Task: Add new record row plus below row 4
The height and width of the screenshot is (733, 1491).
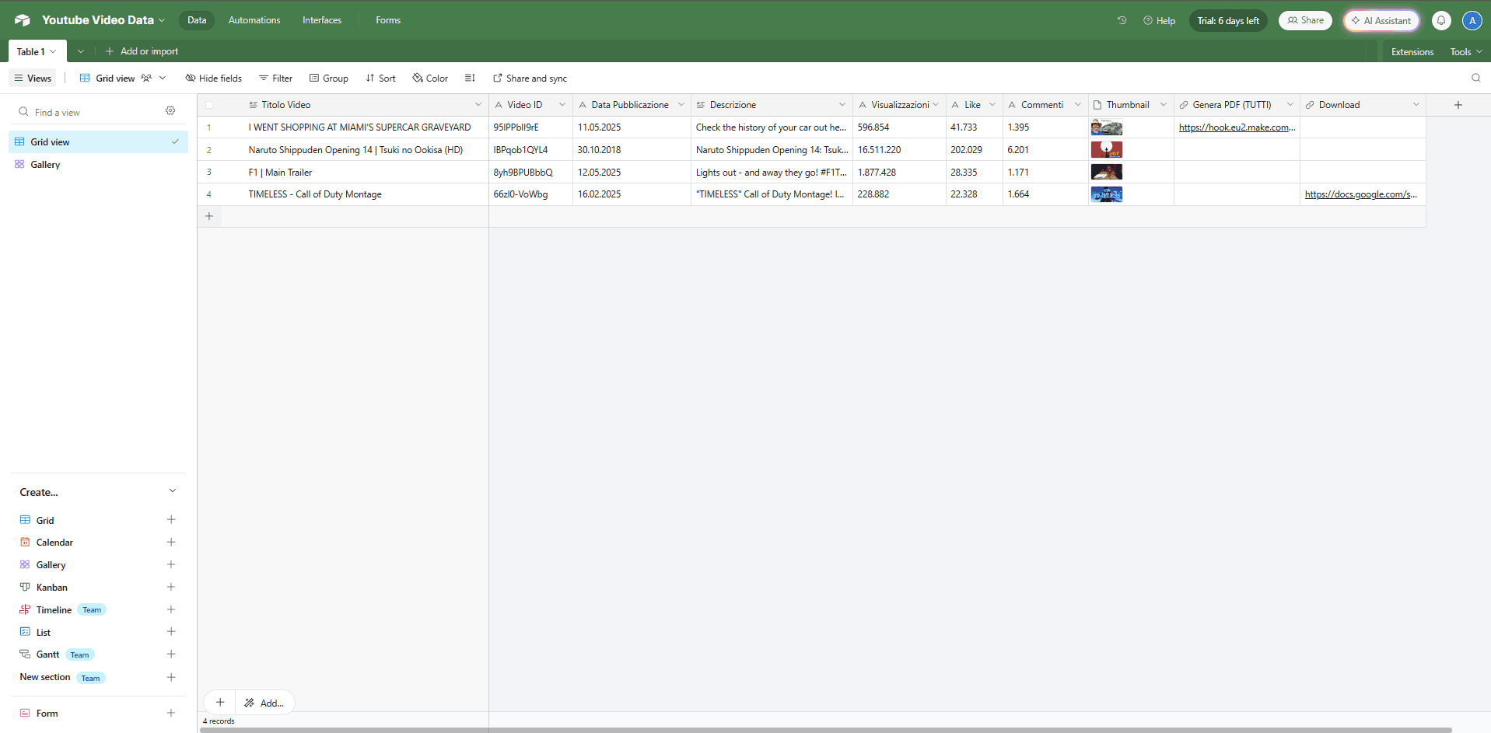Action: [209, 216]
